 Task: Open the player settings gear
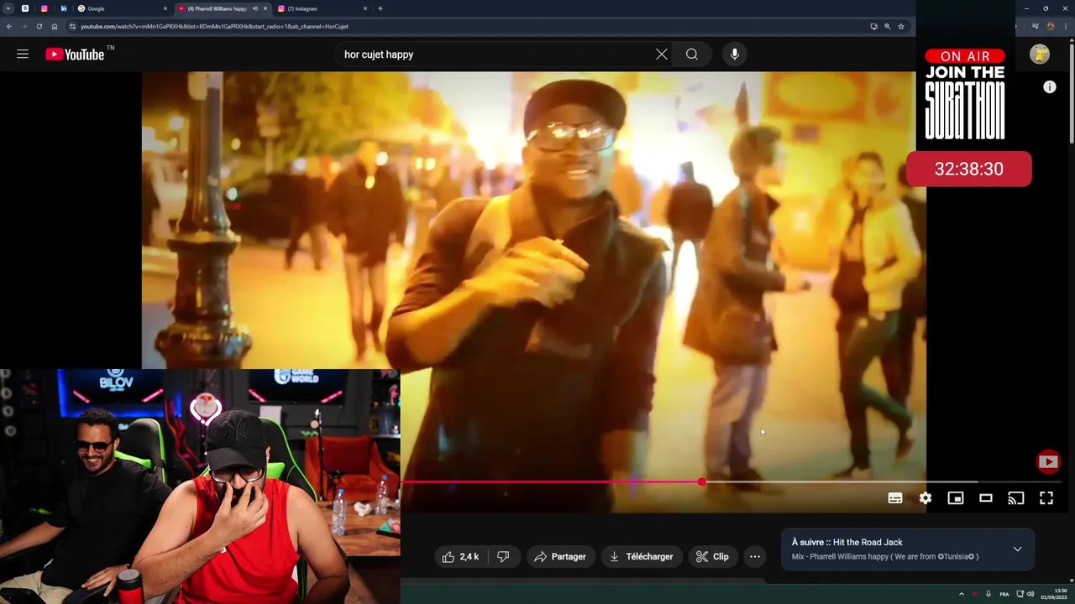pos(926,498)
